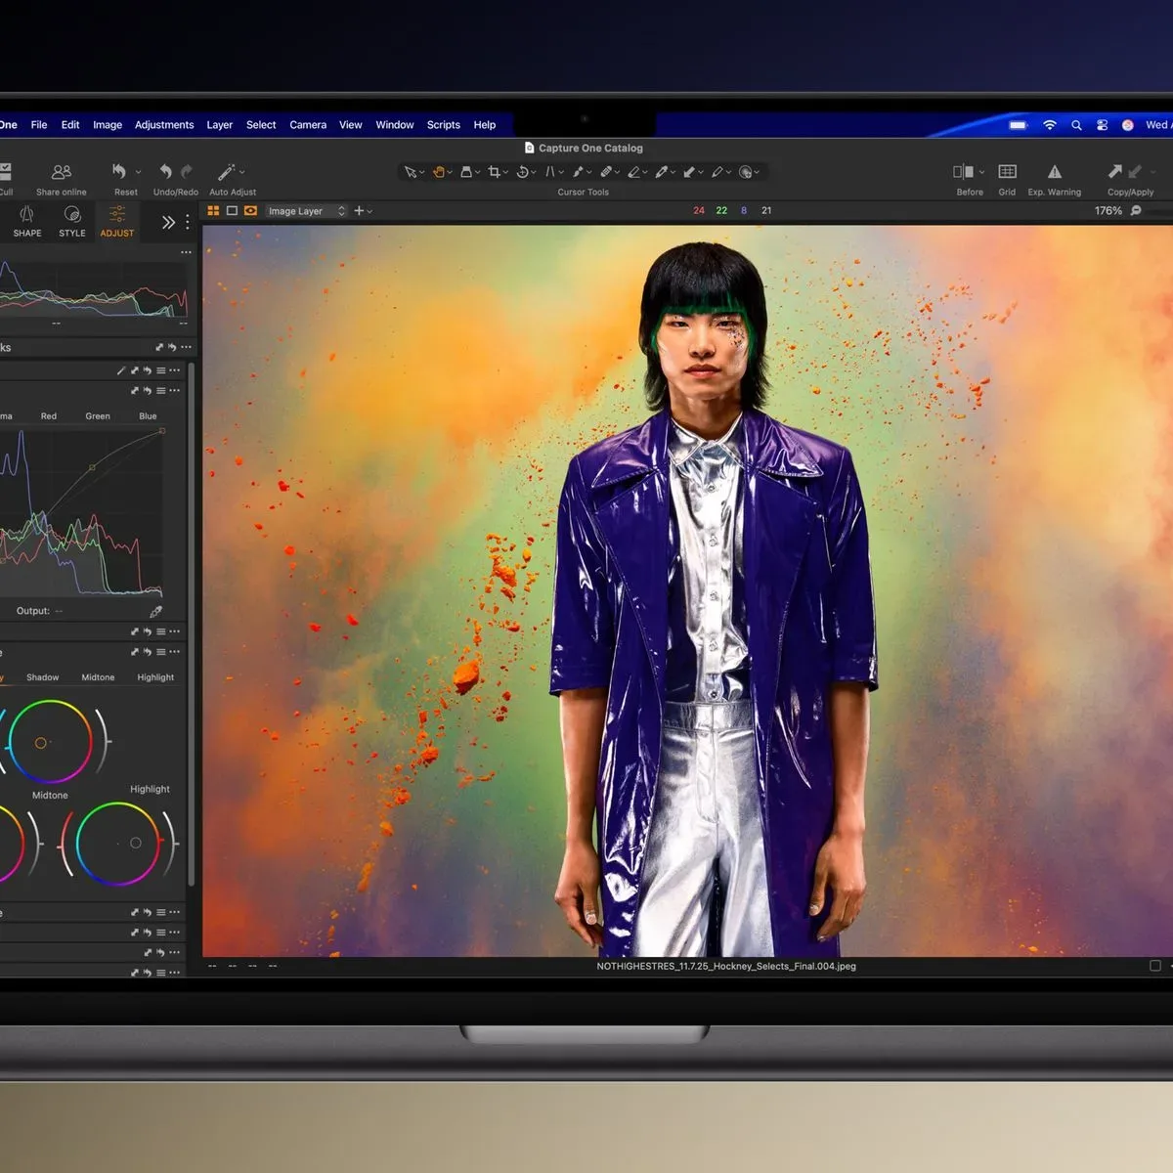The width and height of the screenshot is (1173, 1173).
Task: Click the curve Output value field
Action: (59, 611)
